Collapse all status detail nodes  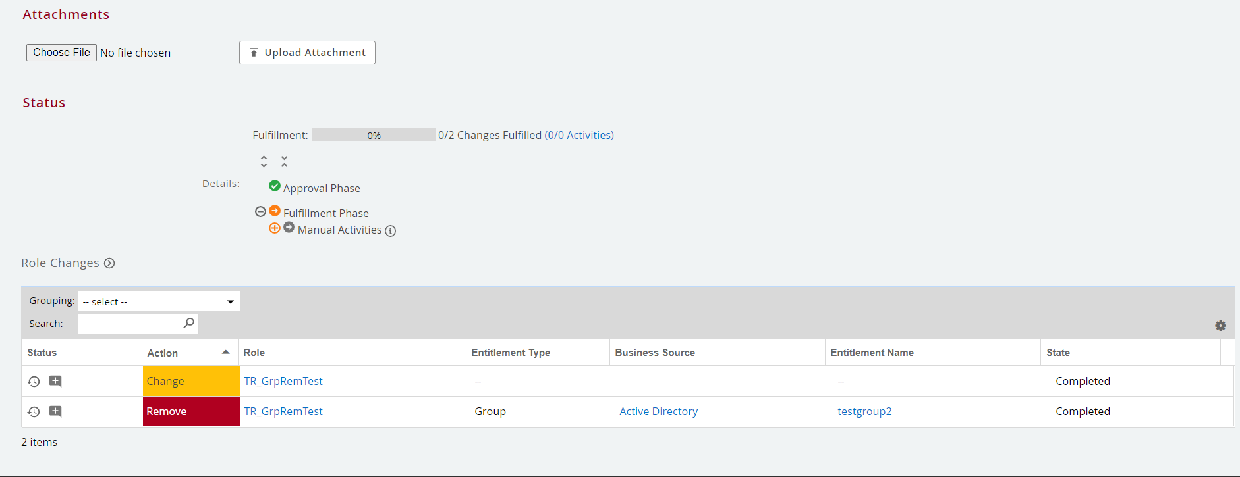284,161
